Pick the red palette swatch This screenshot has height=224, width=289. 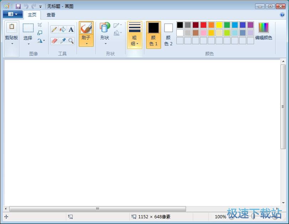pyautogui.click(x=203, y=25)
